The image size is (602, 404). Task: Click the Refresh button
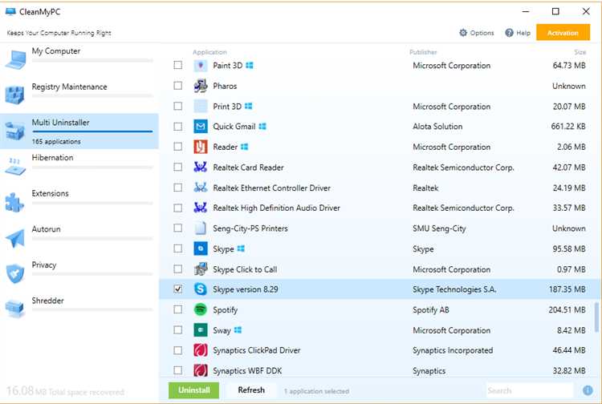tap(251, 390)
